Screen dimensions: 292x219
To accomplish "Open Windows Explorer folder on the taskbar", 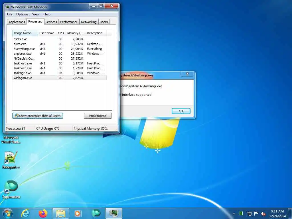I will [61, 213].
